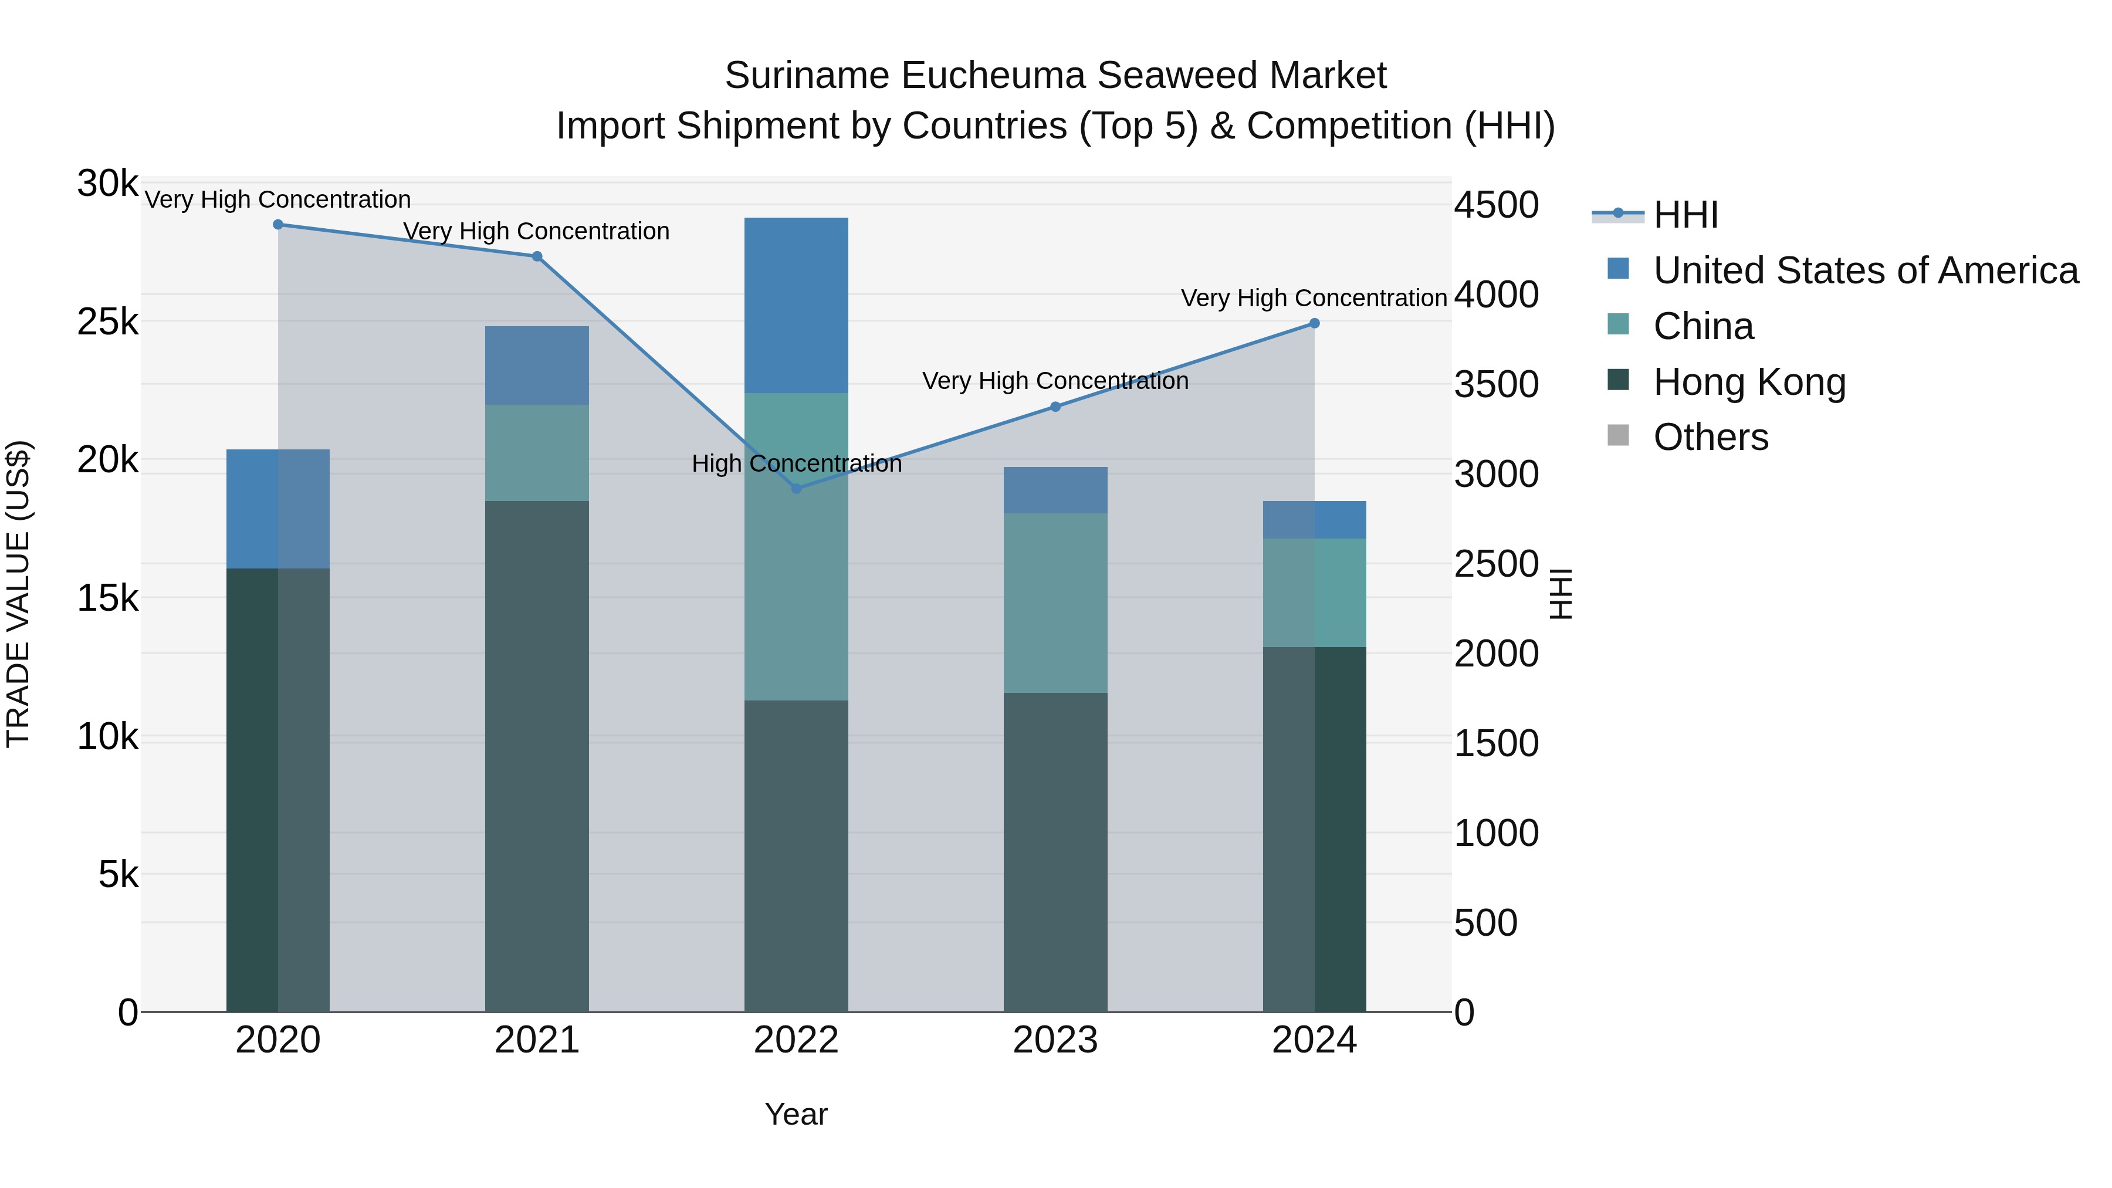This screenshot has height=1188, width=2112.
Task: Click the 2020 United States bar segment
Action: [x=278, y=509]
